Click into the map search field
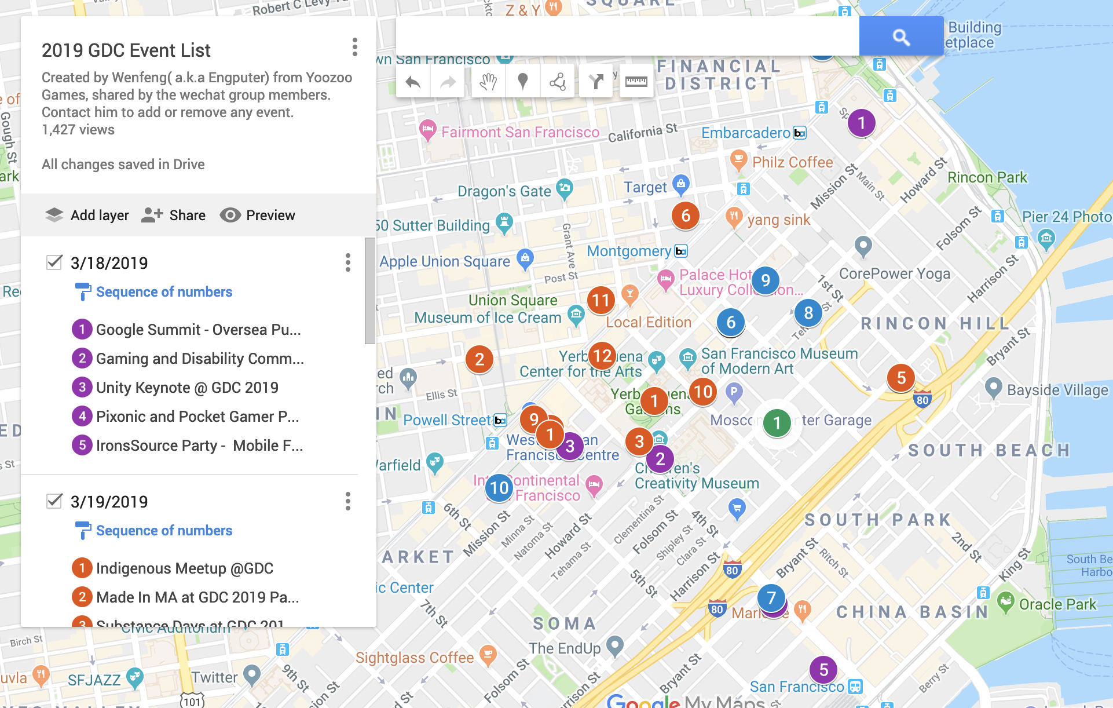1113x708 pixels. [x=627, y=37]
